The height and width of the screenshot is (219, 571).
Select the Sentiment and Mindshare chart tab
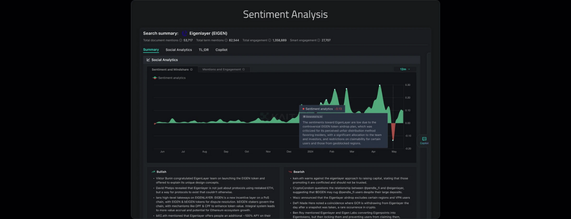pyautogui.click(x=172, y=69)
